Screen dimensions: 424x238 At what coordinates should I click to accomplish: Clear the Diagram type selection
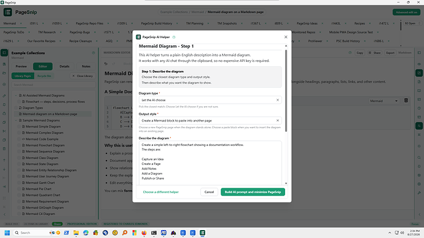pos(277,100)
